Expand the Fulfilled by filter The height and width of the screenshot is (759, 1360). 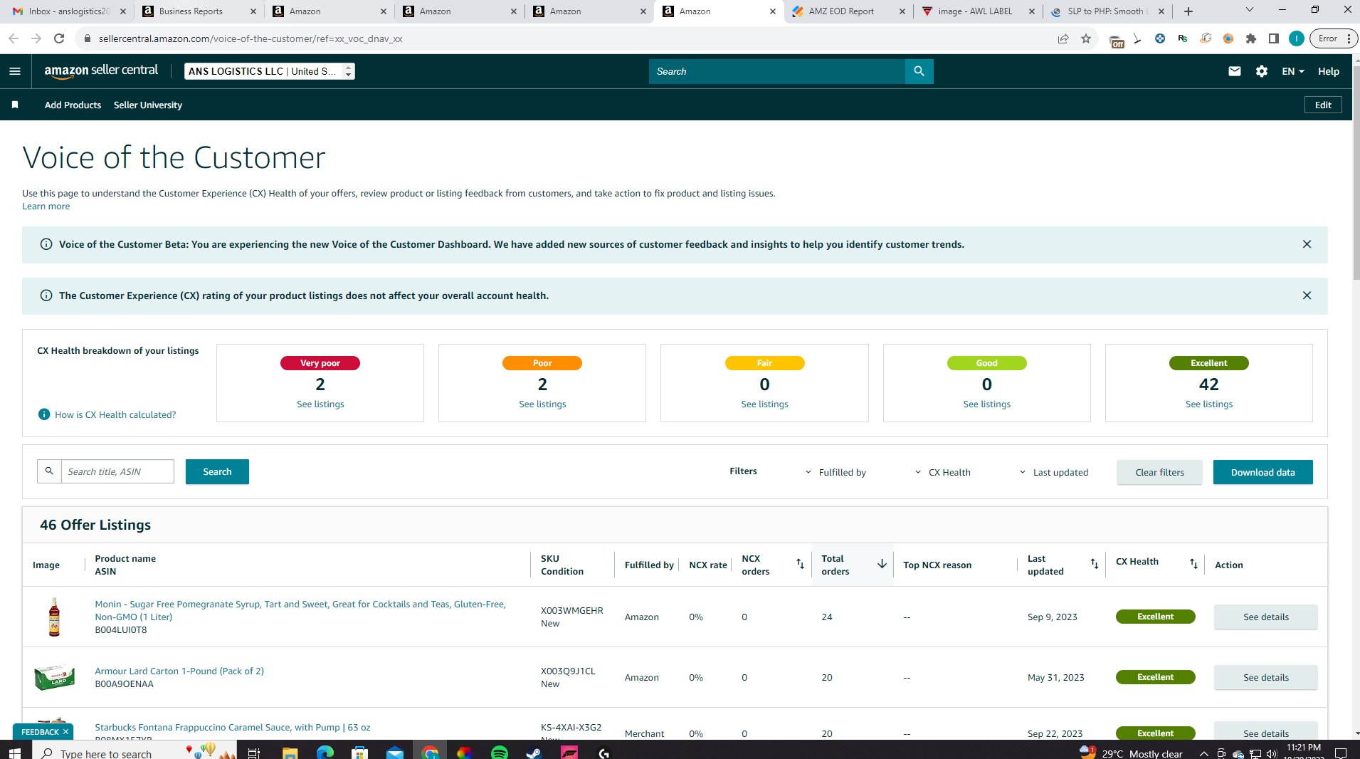(x=835, y=472)
